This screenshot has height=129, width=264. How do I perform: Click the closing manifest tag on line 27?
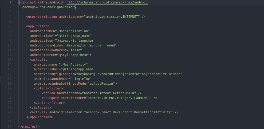(29, 127)
